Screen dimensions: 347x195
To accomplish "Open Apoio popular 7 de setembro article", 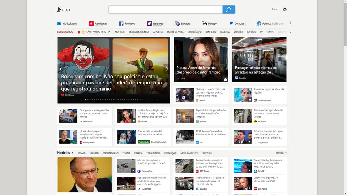I will click(209, 163).
